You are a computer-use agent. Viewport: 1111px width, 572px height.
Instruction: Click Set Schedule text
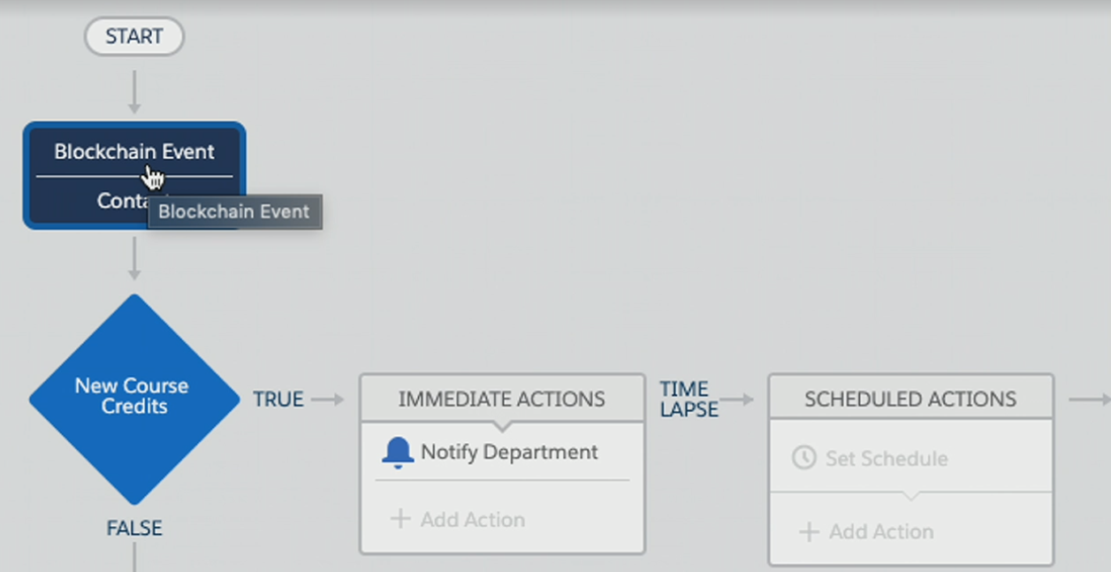887,458
